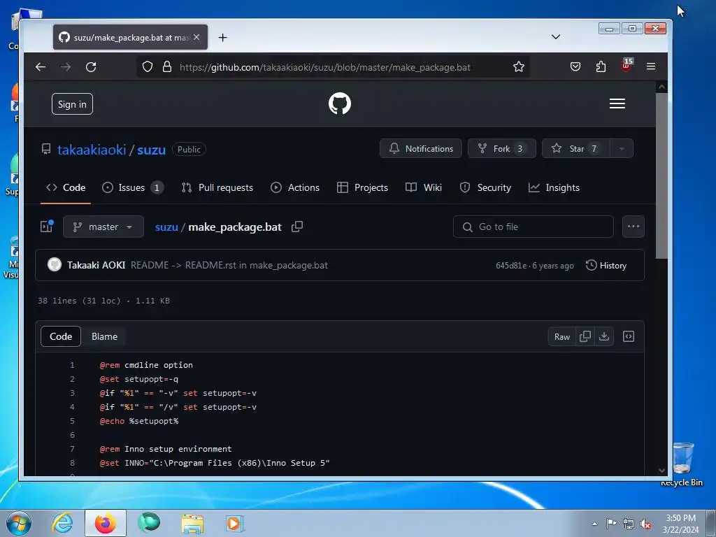Open commit 645d81e
The width and height of the screenshot is (716, 537).
click(511, 266)
